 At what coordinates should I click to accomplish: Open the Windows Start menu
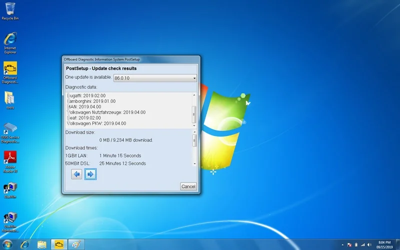pos(7,244)
